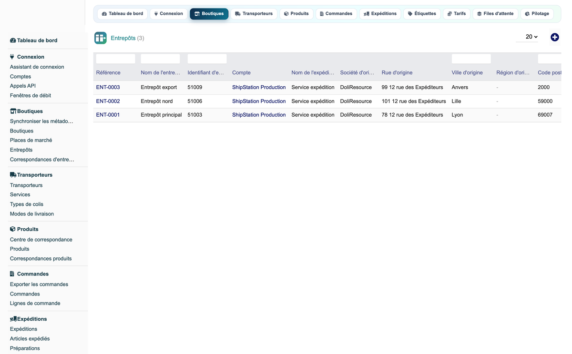572x354 pixels.
Task: Sort by the Compte column header
Action: coord(241,73)
